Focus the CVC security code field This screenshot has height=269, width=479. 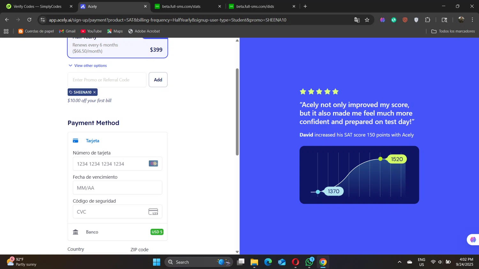[x=118, y=212]
